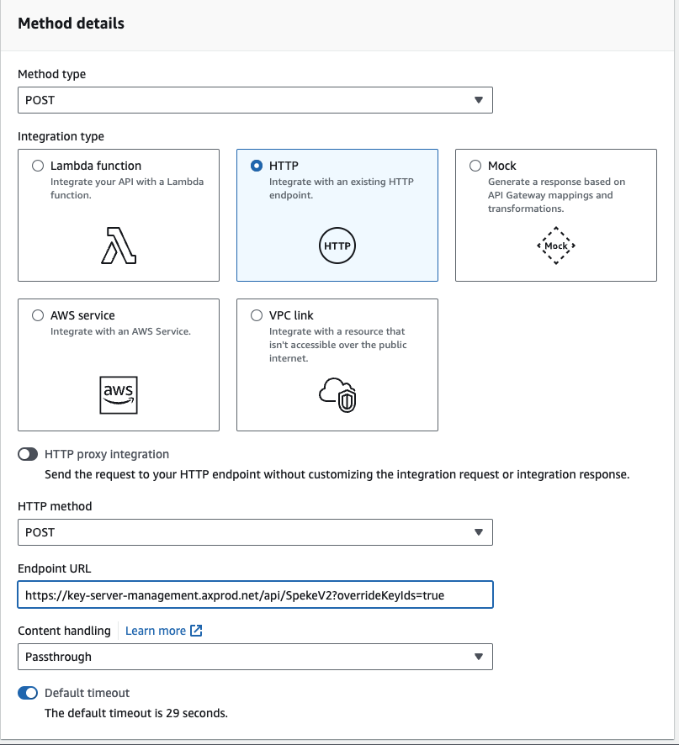Image resolution: width=679 pixels, height=745 pixels.
Task: Open the Method type dropdown
Action: tap(255, 99)
